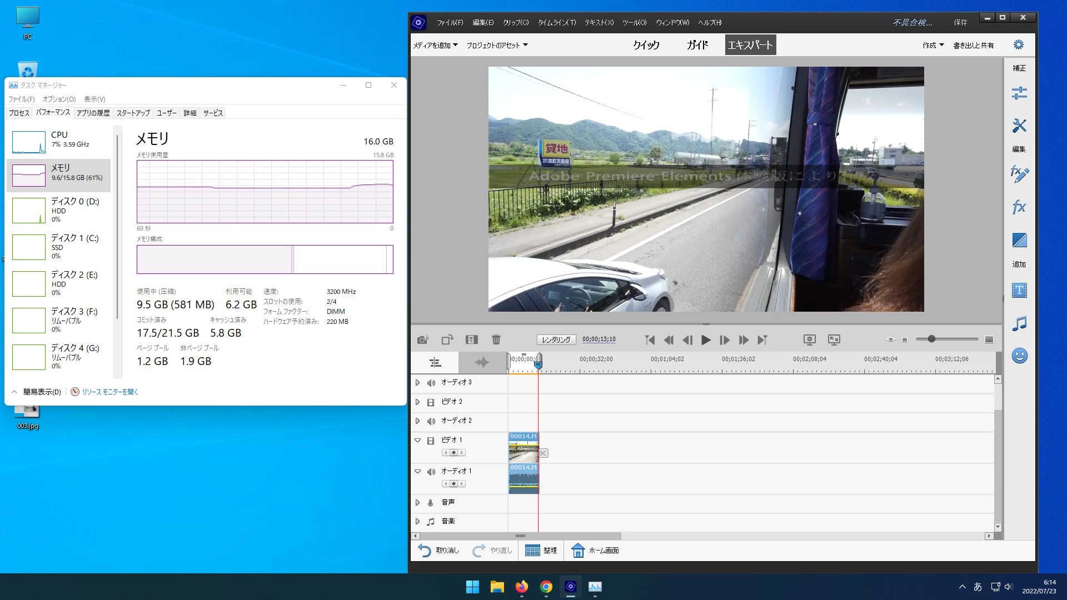Open the メディアを追加 dropdown

pyautogui.click(x=435, y=45)
